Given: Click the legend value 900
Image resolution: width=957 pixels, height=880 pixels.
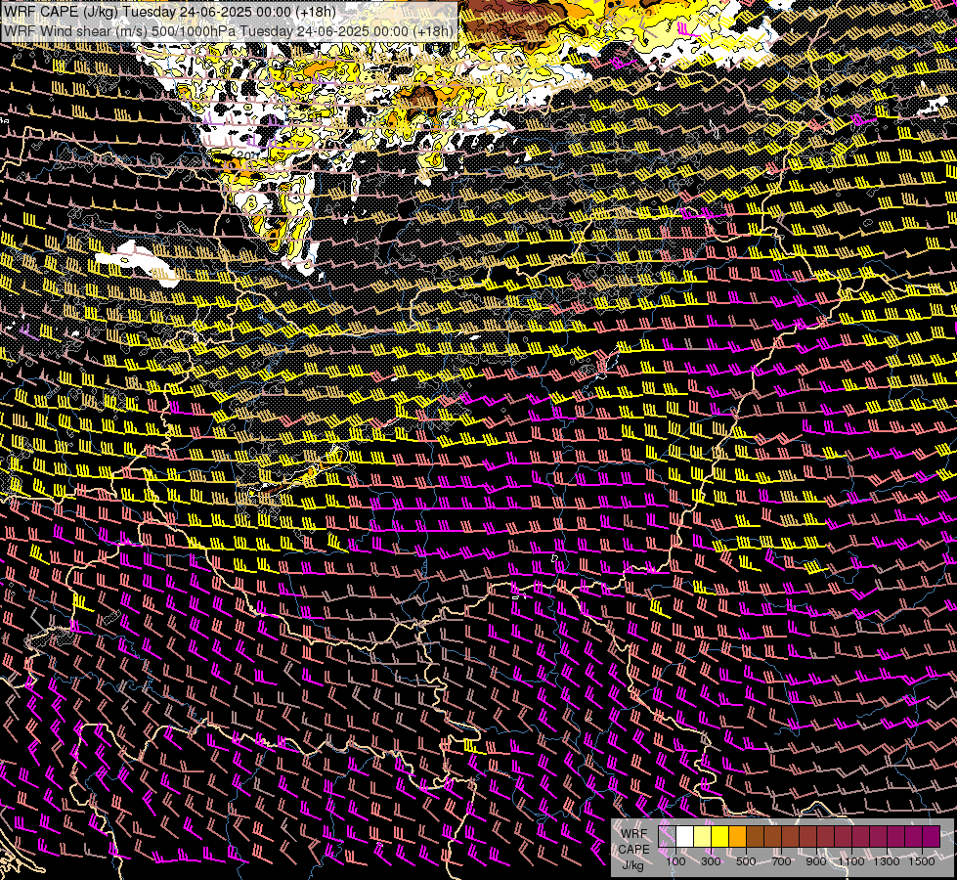Looking at the screenshot, I should point(816,861).
